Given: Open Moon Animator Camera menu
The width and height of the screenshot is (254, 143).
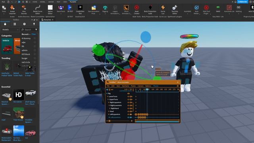Looking at the screenshot, I should (140, 86).
